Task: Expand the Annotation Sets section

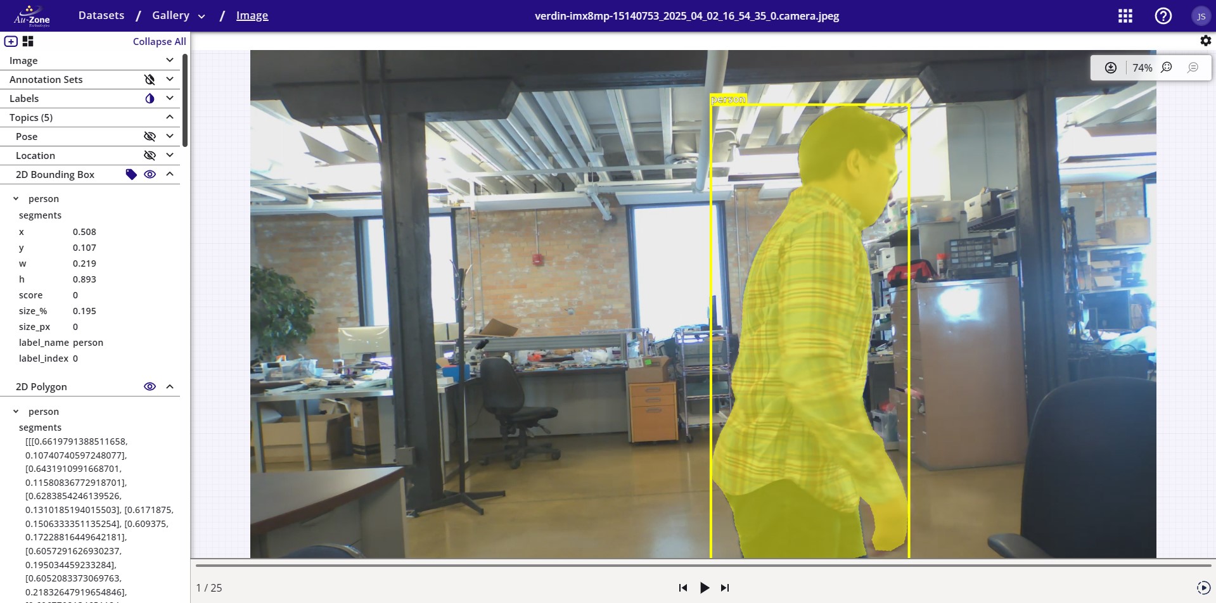Action: pos(170,79)
